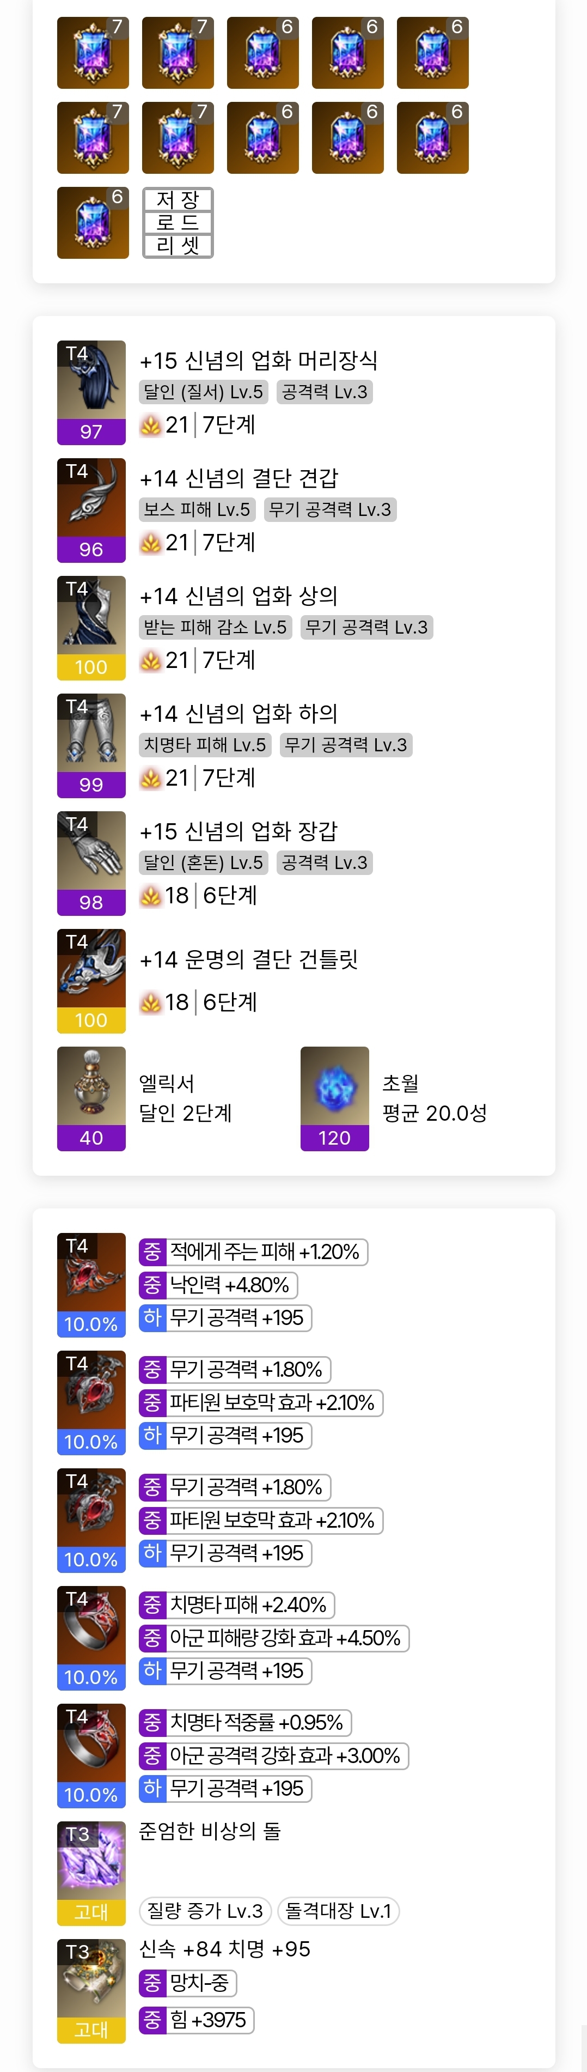Select the chest armor icon with quality 100
Image resolution: width=587 pixels, height=2072 pixels.
point(91,627)
